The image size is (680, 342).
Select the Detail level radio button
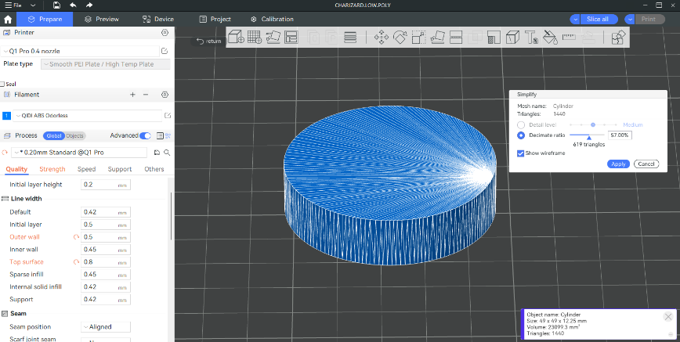coord(521,124)
